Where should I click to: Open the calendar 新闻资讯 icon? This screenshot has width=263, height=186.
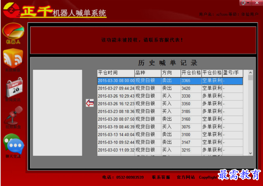point(13,89)
